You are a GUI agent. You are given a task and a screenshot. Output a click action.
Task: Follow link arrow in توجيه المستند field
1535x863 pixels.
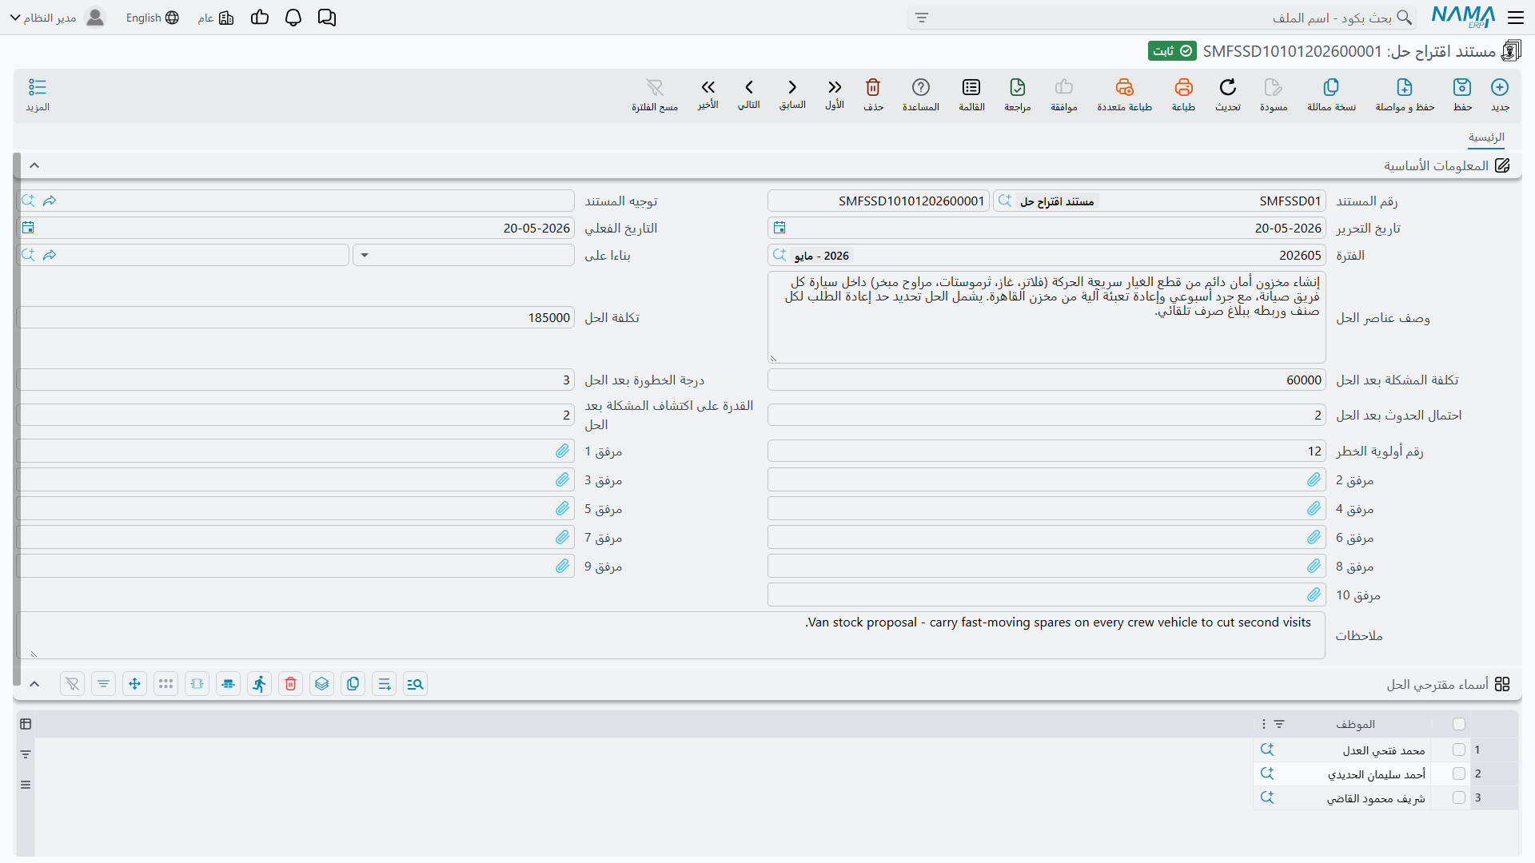click(50, 201)
